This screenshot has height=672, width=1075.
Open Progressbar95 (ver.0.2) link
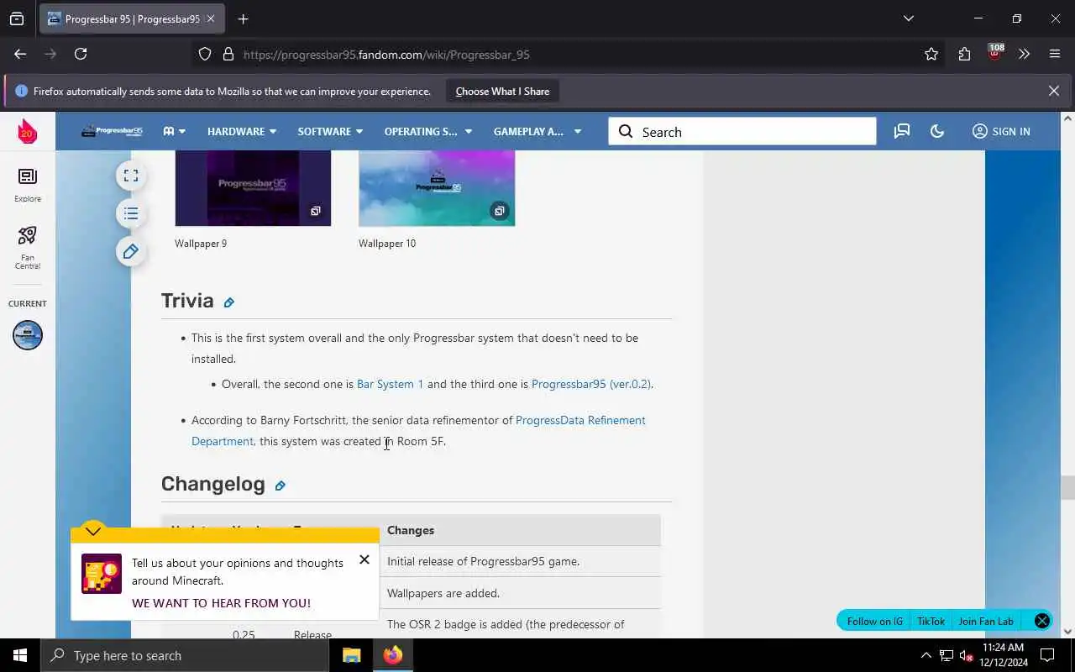point(591,384)
